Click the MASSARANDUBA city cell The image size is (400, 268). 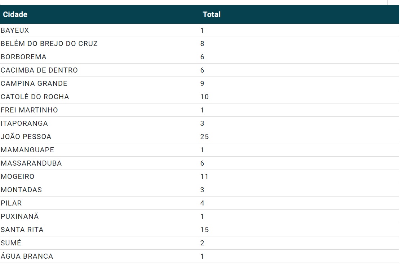[31, 163]
